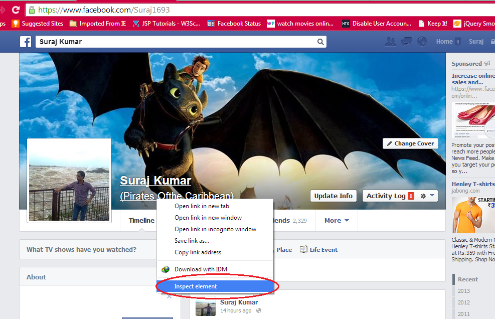Open the watch movies onlin... bookmark
The image size is (495, 319).
[300, 24]
